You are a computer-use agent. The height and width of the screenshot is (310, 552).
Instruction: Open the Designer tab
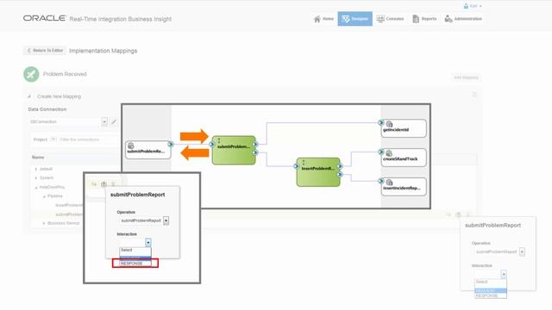(354, 19)
